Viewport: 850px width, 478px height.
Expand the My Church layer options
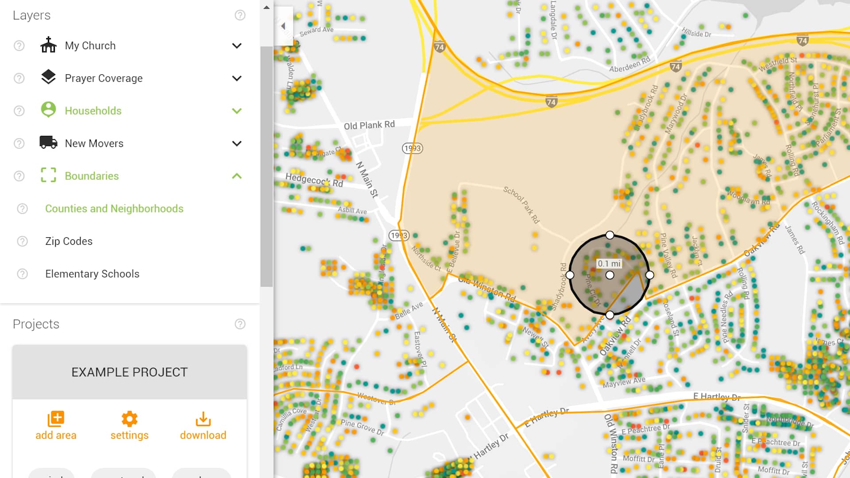[237, 46]
